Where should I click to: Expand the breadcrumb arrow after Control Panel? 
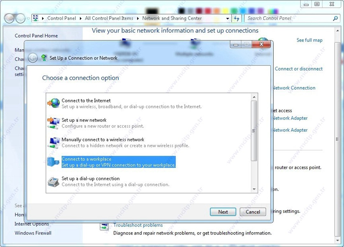[81, 18]
